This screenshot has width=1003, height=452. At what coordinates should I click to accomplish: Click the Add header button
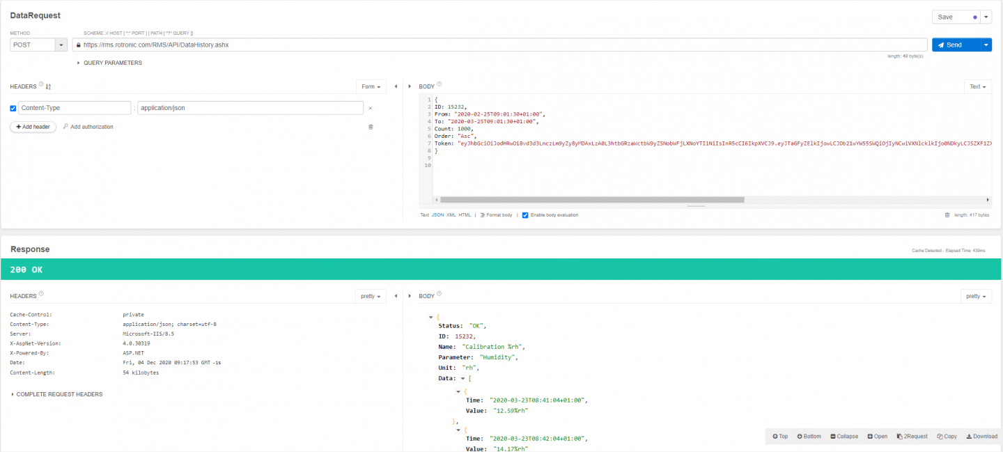coord(33,127)
